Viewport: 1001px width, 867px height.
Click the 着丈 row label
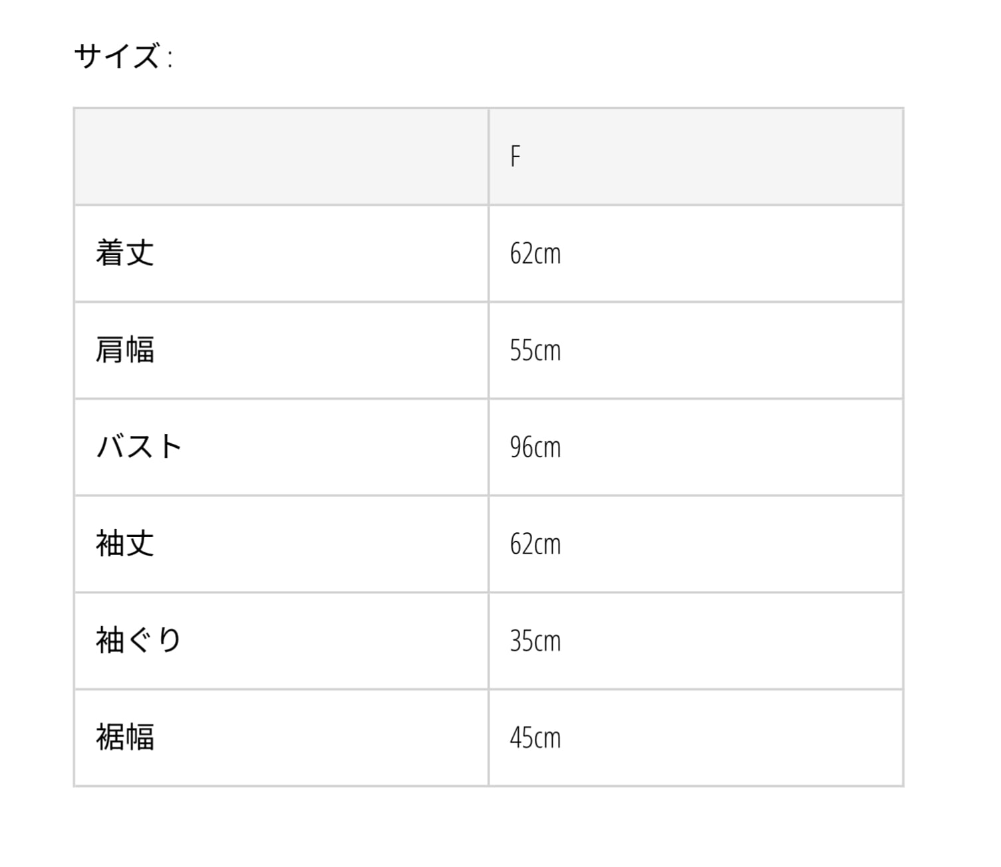(125, 254)
